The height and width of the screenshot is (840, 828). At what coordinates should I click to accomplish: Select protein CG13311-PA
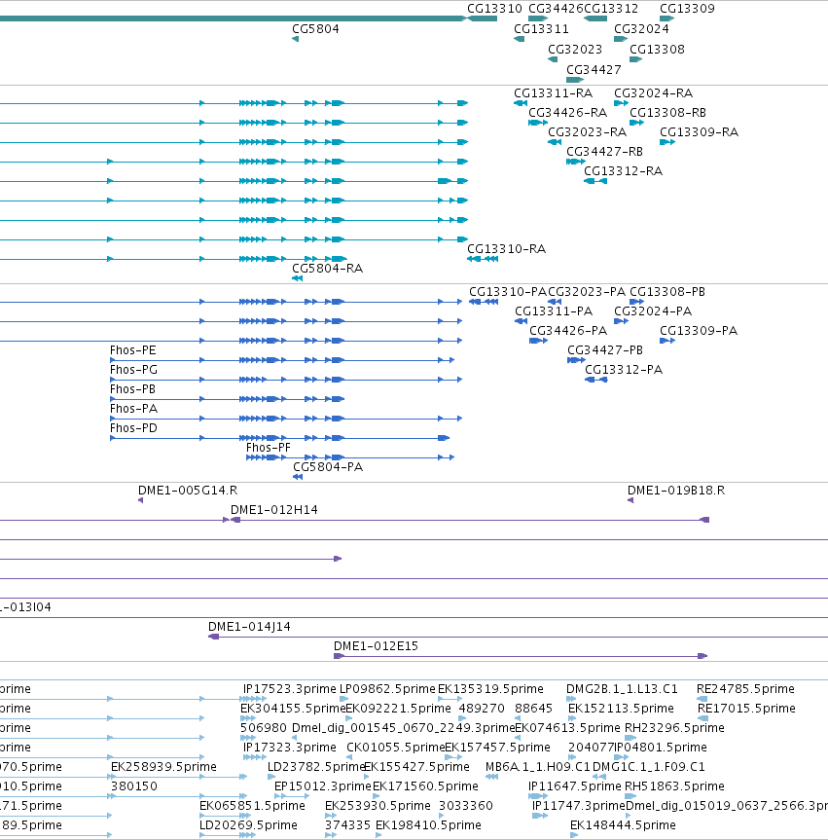click(x=554, y=311)
